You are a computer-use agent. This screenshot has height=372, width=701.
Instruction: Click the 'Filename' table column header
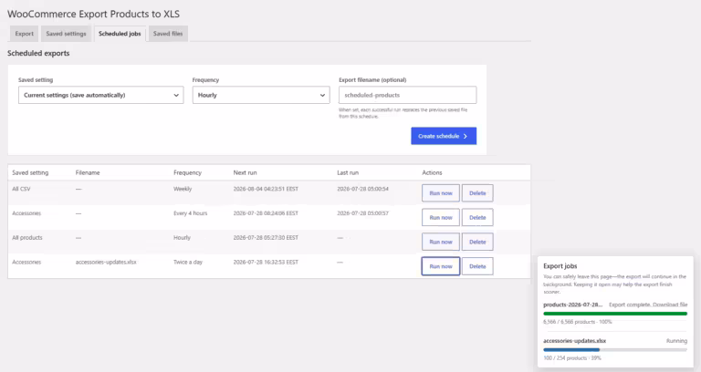(x=88, y=173)
